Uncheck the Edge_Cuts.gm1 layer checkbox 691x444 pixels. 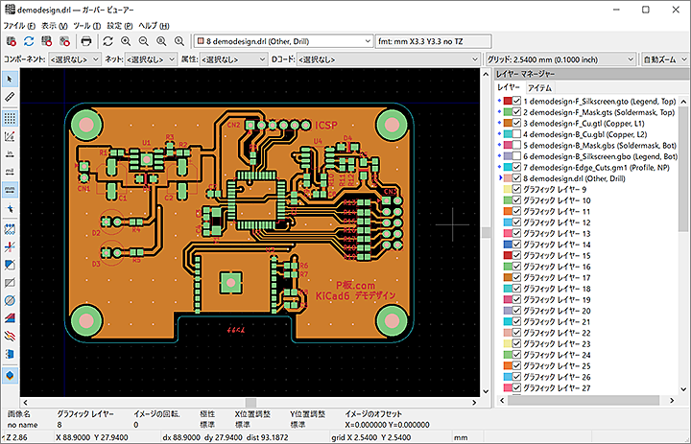(516, 167)
